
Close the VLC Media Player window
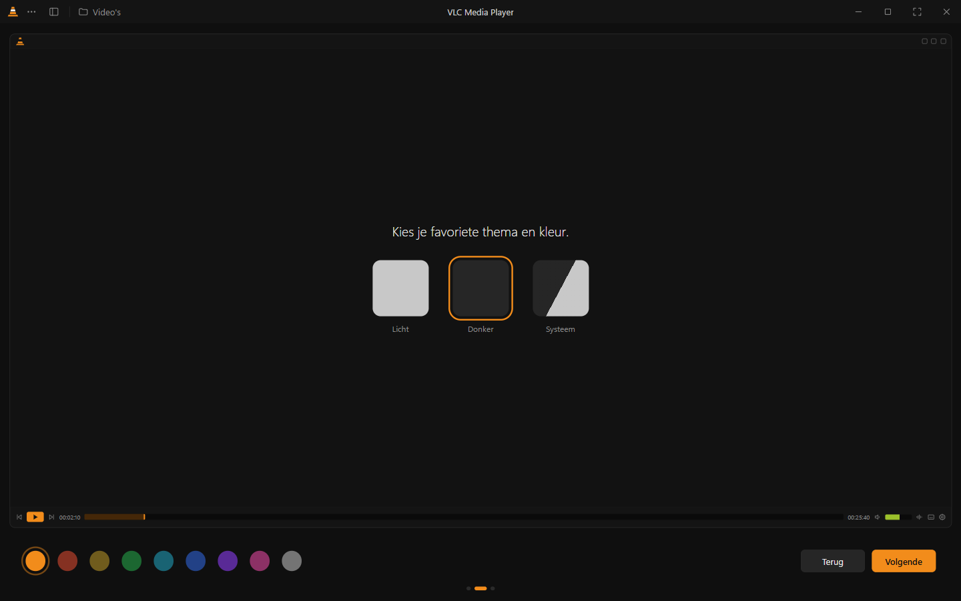point(946,12)
